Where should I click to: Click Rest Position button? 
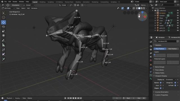click(x=172, y=49)
